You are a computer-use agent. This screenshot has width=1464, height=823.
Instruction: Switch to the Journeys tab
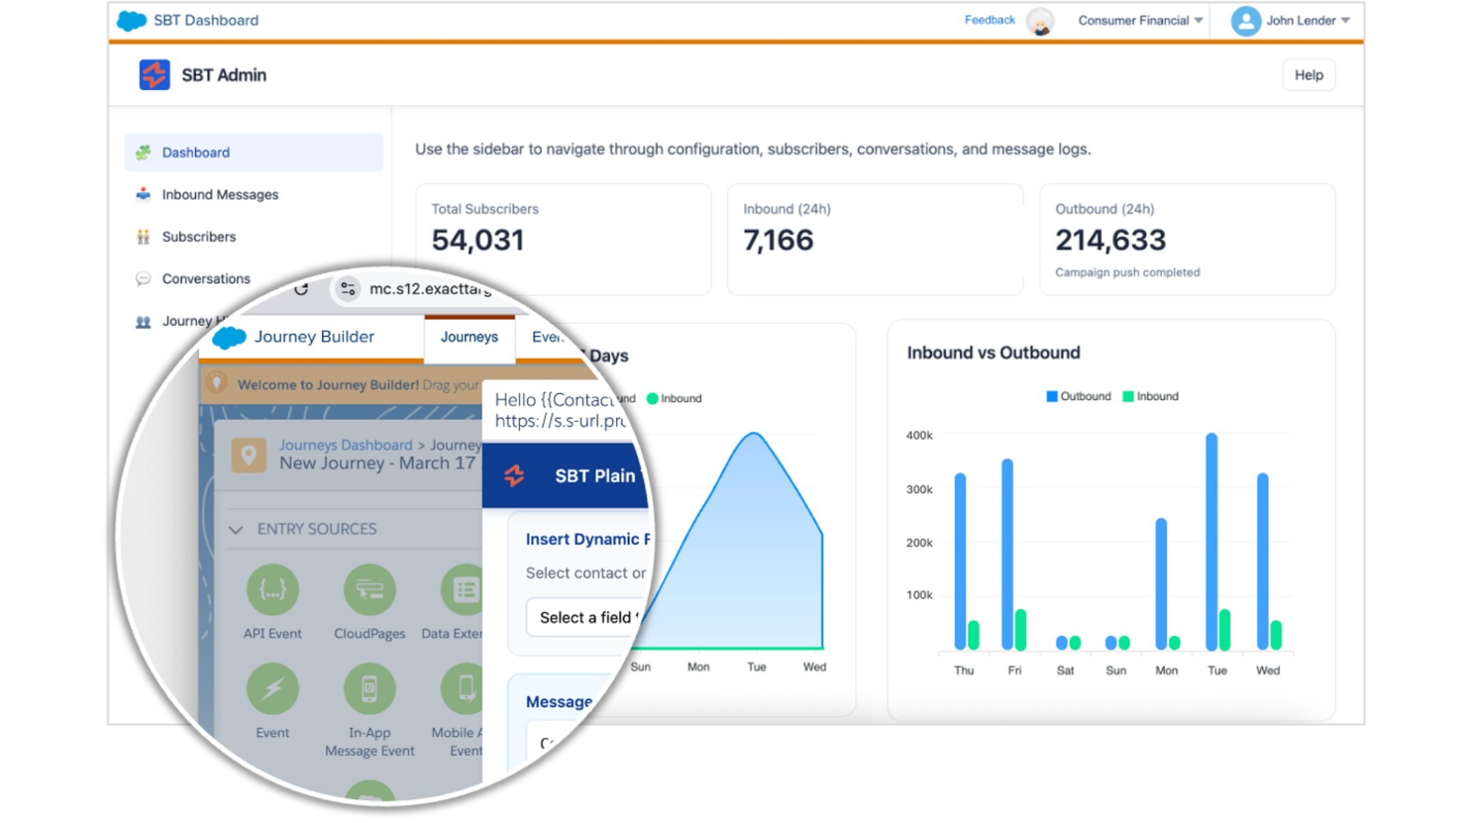[x=469, y=337]
